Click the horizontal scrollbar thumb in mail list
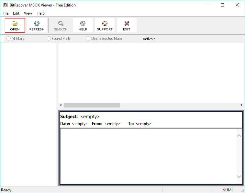The width and height of the screenshot is (245, 193). point(92,105)
